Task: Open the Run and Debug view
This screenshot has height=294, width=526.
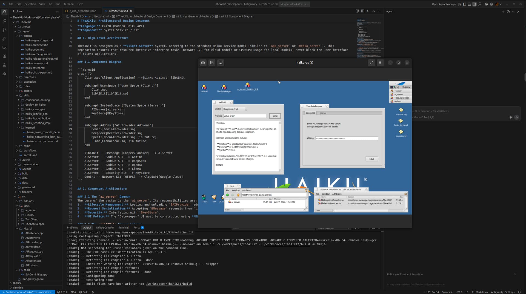Action: (x=4, y=39)
